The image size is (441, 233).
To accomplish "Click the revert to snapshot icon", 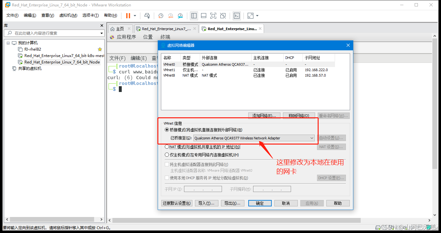I will [x=171, y=15].
